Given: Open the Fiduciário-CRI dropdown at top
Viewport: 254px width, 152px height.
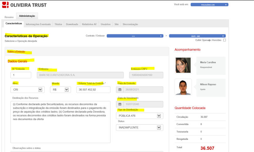Looking at the screenshot, I should [x=209, y=5].
